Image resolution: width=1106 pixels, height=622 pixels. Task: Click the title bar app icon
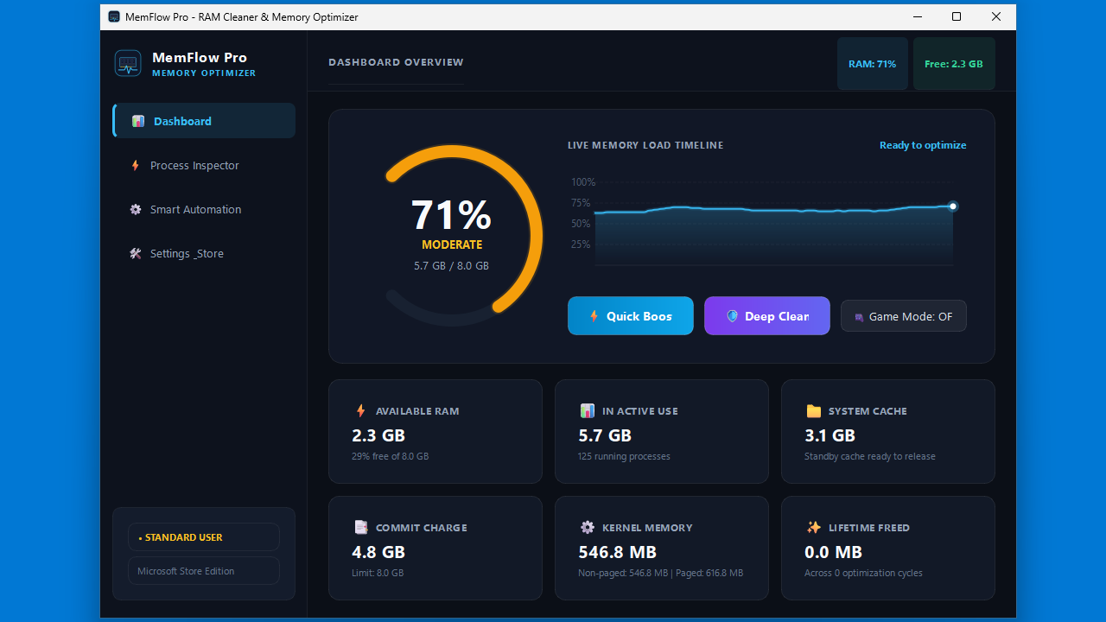pyautogui.click(x=114, y=17)
